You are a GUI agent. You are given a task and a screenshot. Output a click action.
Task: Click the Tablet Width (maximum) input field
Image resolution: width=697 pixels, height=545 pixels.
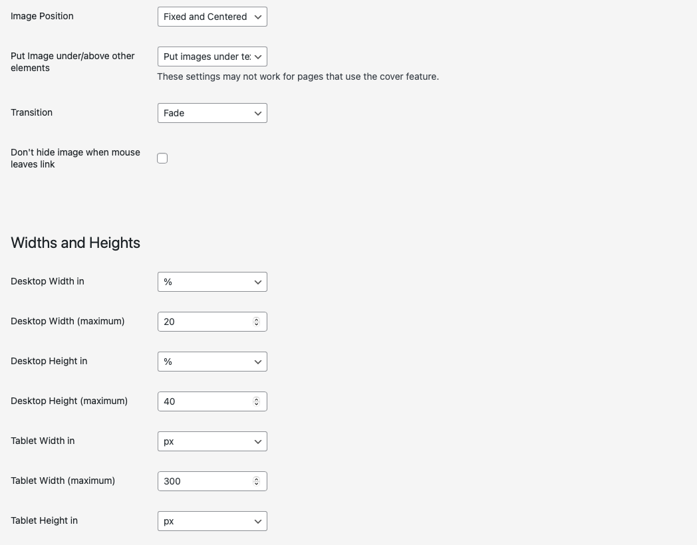[203, 481]
